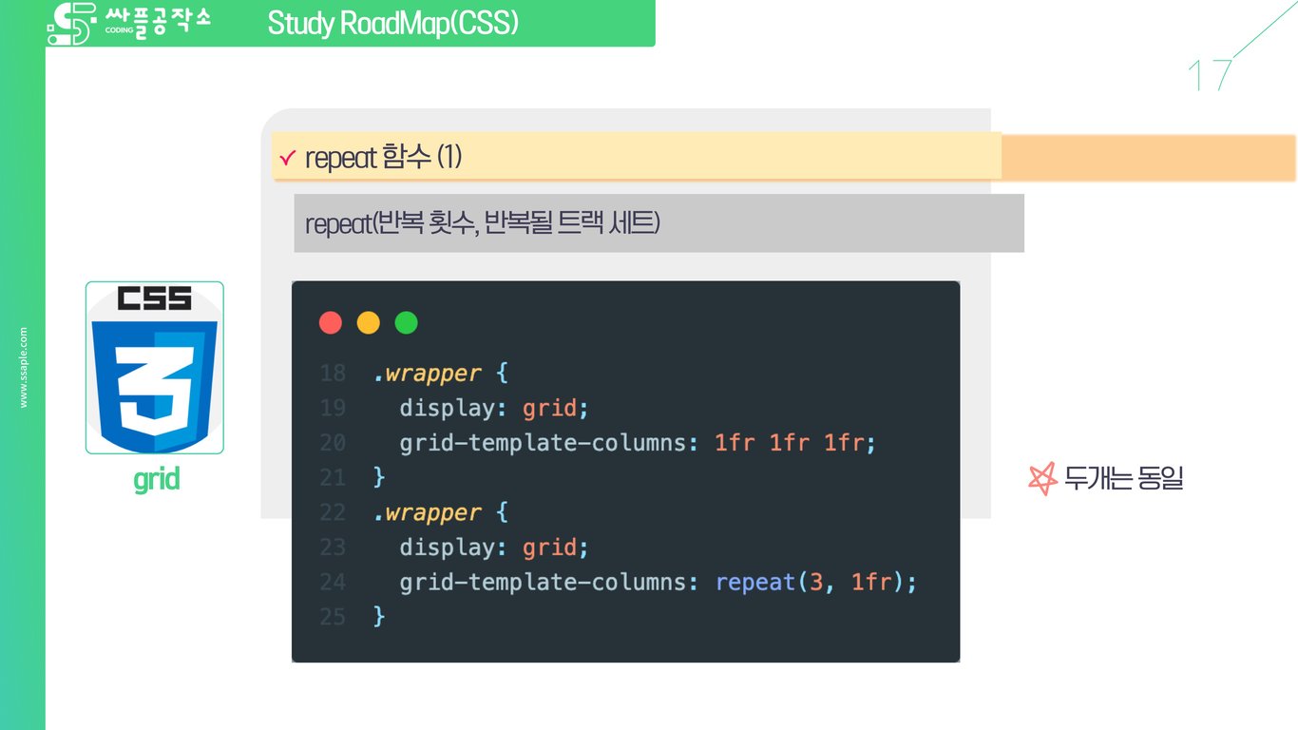Click the 싸플공작소 brand name text

(158, 21)
